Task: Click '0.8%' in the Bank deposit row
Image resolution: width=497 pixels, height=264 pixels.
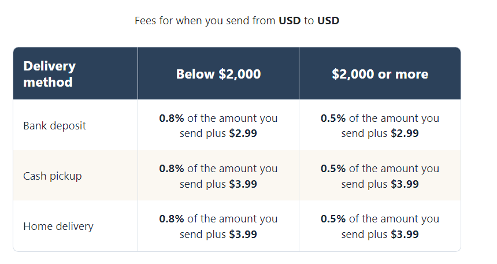Action: [x=172, y=118]
